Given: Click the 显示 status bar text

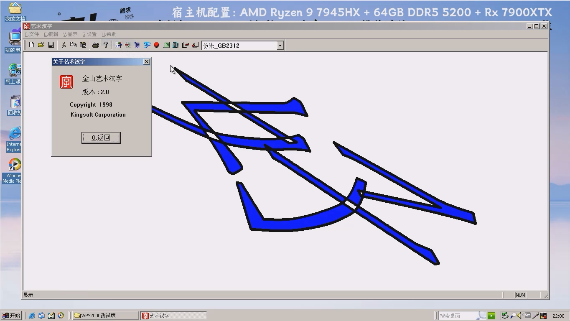Looking at the screenshot, I should coord(28,295).
